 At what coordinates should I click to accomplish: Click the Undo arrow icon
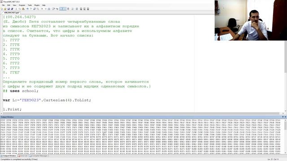click(27, 9)
